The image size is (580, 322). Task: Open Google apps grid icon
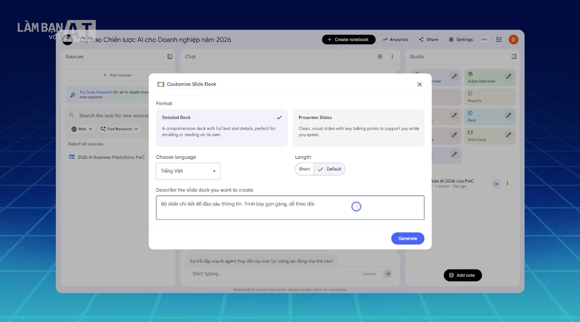[x=499, y=39]
